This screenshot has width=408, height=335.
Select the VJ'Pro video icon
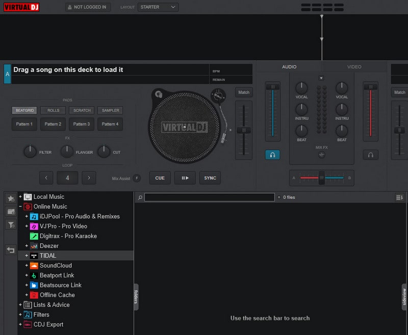34,226
